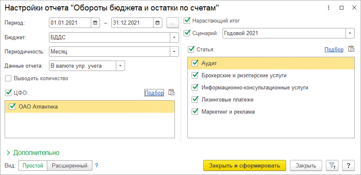Screen dimensions: 361x175
Task: Uncheck the Нарастающий итог checkbox
Action: click(187, 20)
